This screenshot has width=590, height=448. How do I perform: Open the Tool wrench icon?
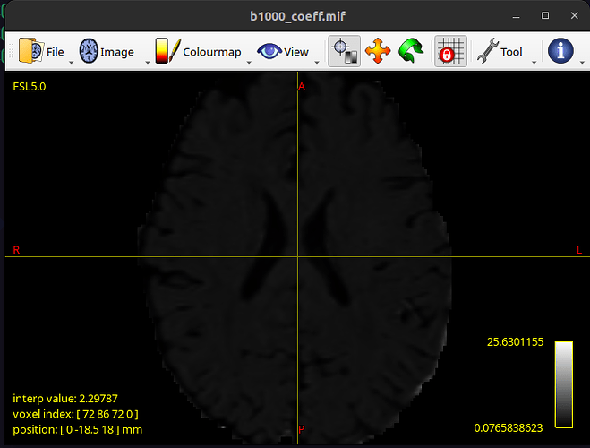pos(486,52)
